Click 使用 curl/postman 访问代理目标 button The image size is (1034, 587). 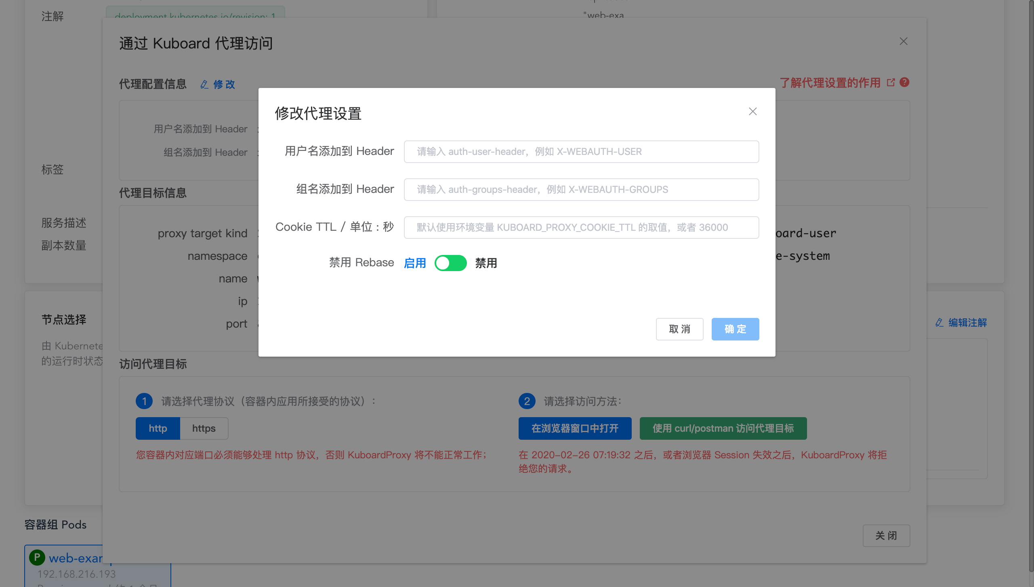[723, 428]
